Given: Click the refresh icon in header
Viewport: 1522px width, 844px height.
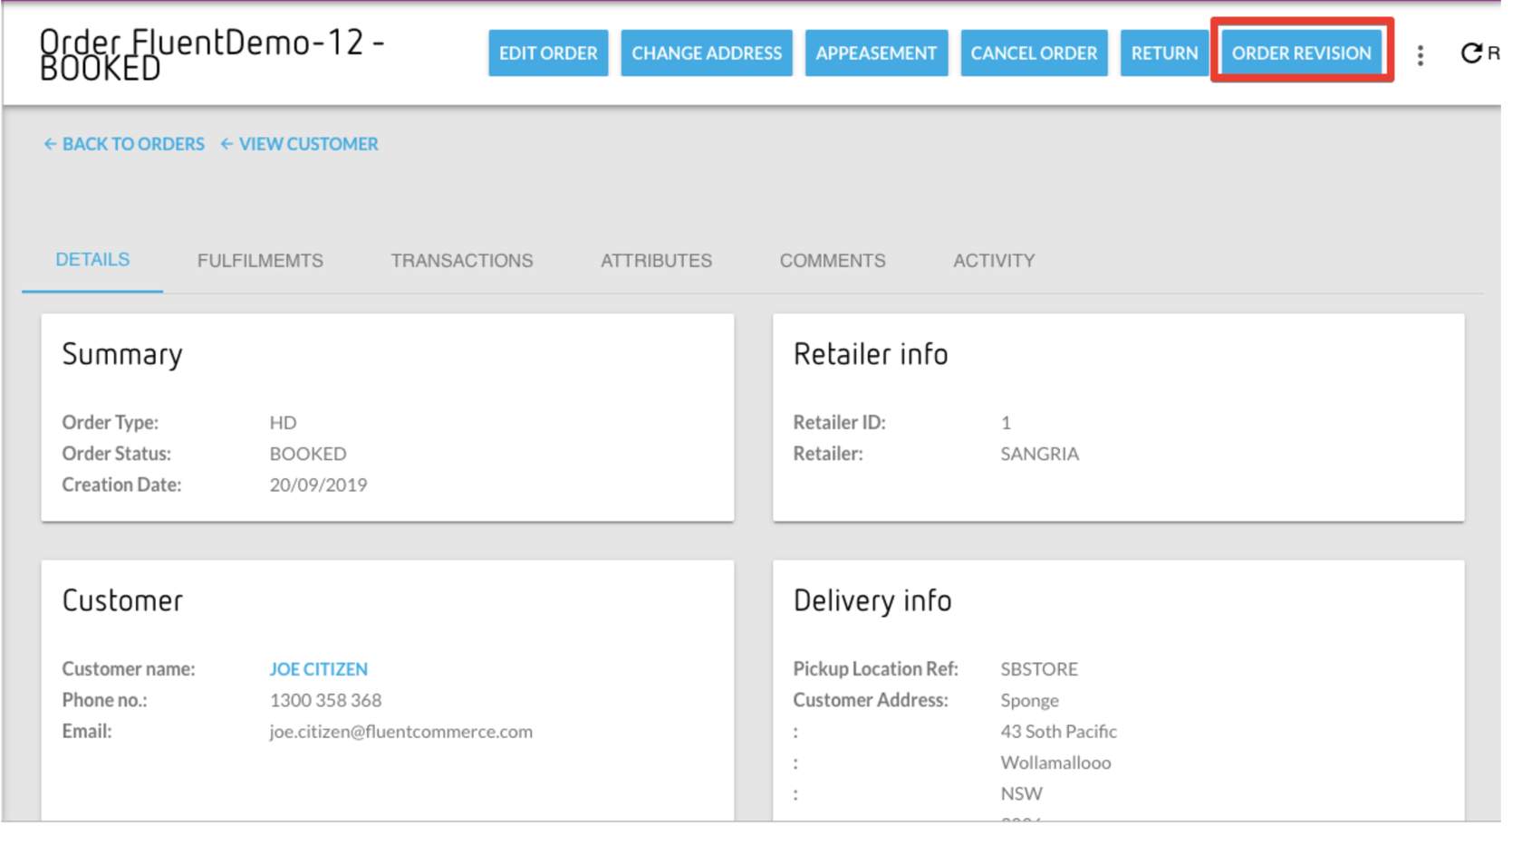Looking at the screenshot, I should coord(1471,53).
